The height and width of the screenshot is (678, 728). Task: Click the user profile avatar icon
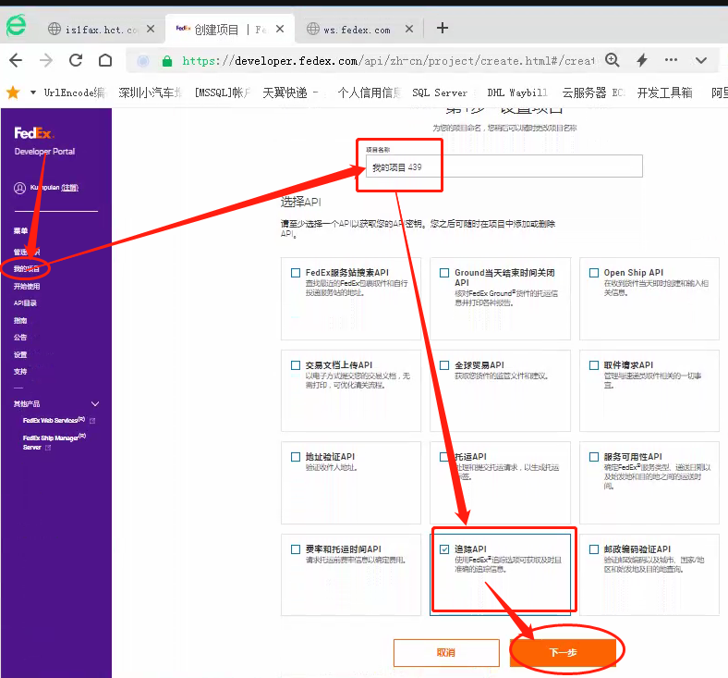pos(19,188)
